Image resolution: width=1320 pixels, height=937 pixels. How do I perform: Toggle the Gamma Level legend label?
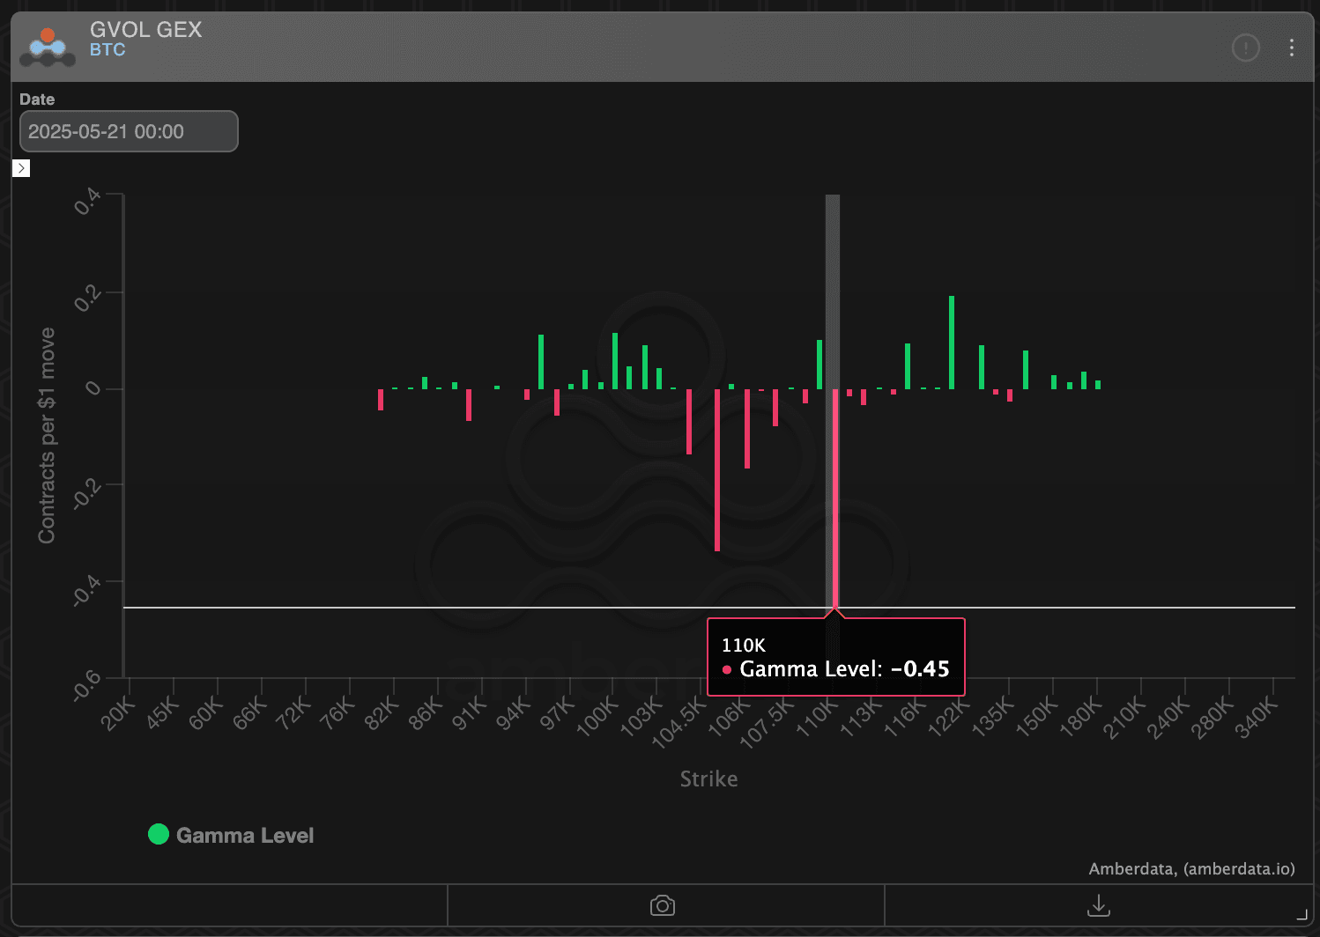click(x=244, y=835)
